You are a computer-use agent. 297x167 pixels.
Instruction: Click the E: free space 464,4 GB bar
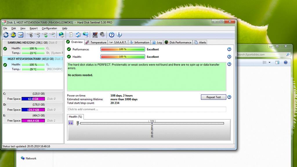click(x=33, y=121)
